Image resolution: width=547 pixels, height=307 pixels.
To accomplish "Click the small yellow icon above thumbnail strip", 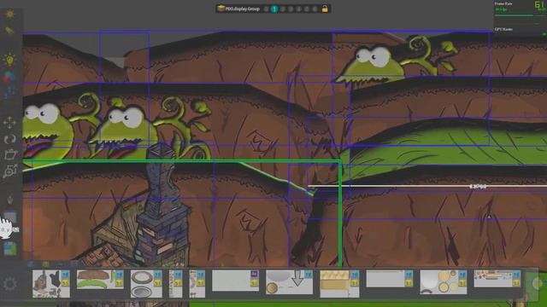I will click(45, 264).
